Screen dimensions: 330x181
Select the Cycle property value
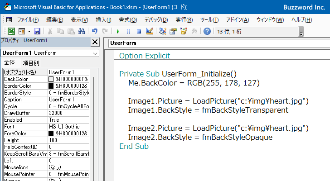coord(69,106)
